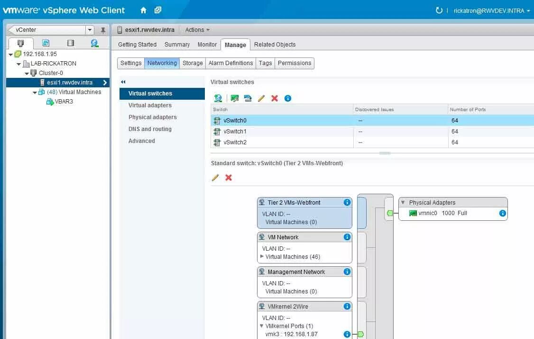The image size is (534, 339).
Task: Click the split-pane divider handle below switch list
Action: (x=385, y=153)
